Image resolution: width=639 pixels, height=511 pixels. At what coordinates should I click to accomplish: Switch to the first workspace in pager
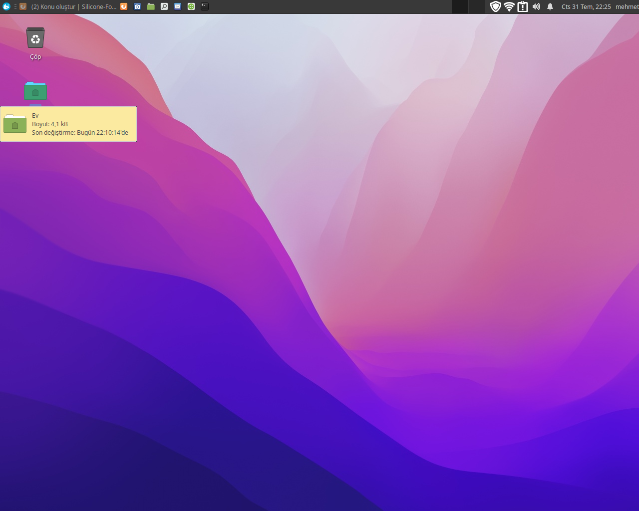(460, 6)
